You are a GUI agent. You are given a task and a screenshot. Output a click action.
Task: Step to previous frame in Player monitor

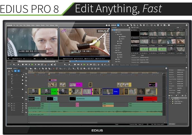point(29,64)
